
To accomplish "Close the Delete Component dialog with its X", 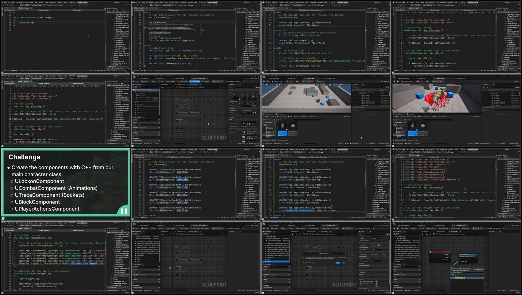I will click(x=345, y=253).
